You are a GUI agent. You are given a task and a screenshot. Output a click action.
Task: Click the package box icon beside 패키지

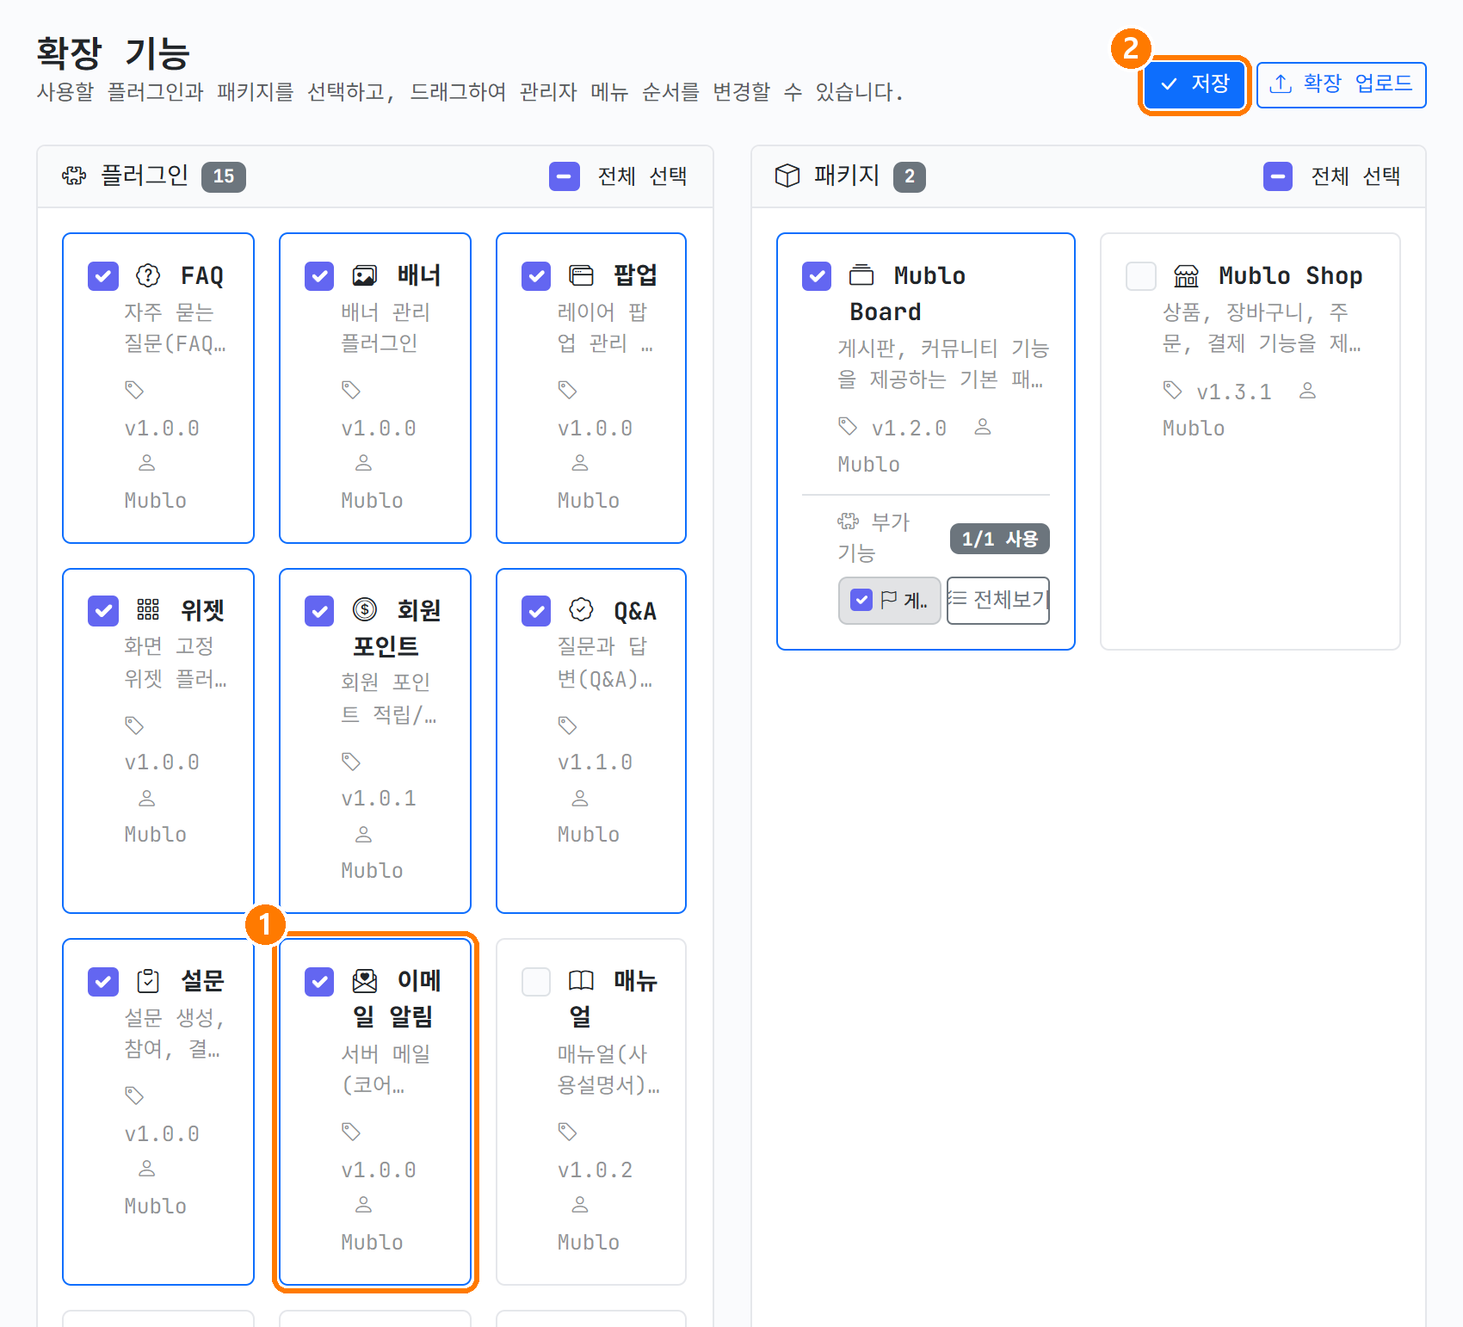click(x=787, y=176)
